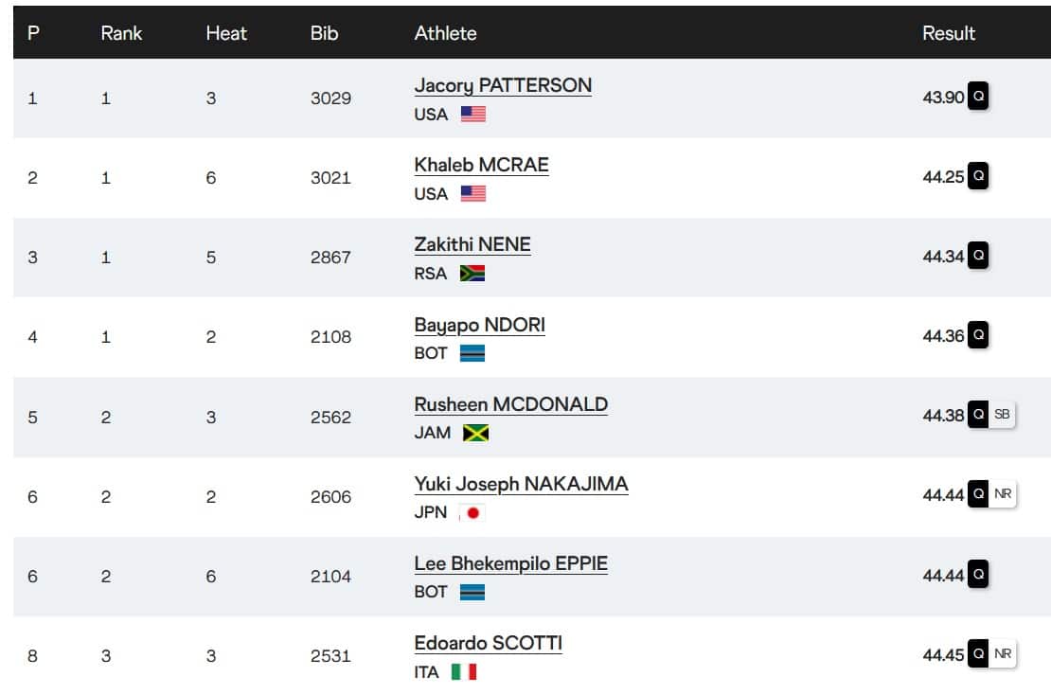Click the Q badge next to 43.90
Screen dimensions: 1051x695
978,97
